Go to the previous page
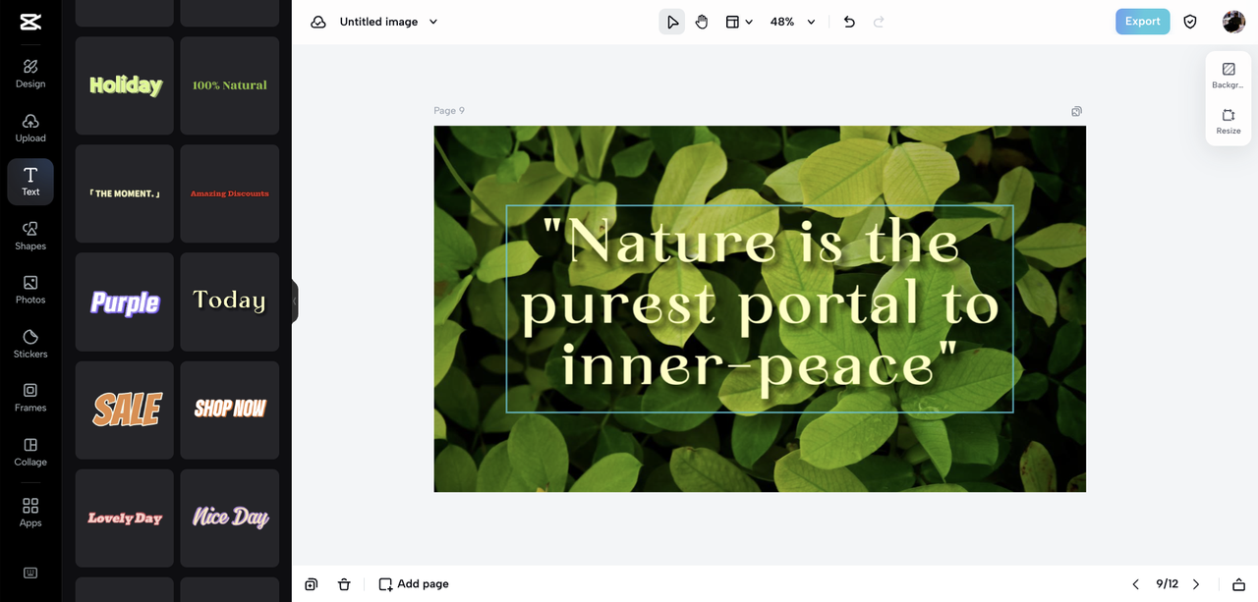1258x602 pixels. (1136, 584)
